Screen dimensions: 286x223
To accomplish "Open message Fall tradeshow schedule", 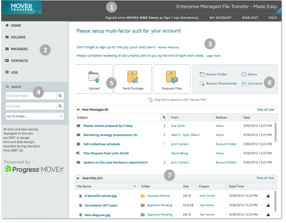I will [x=101, y=144].
